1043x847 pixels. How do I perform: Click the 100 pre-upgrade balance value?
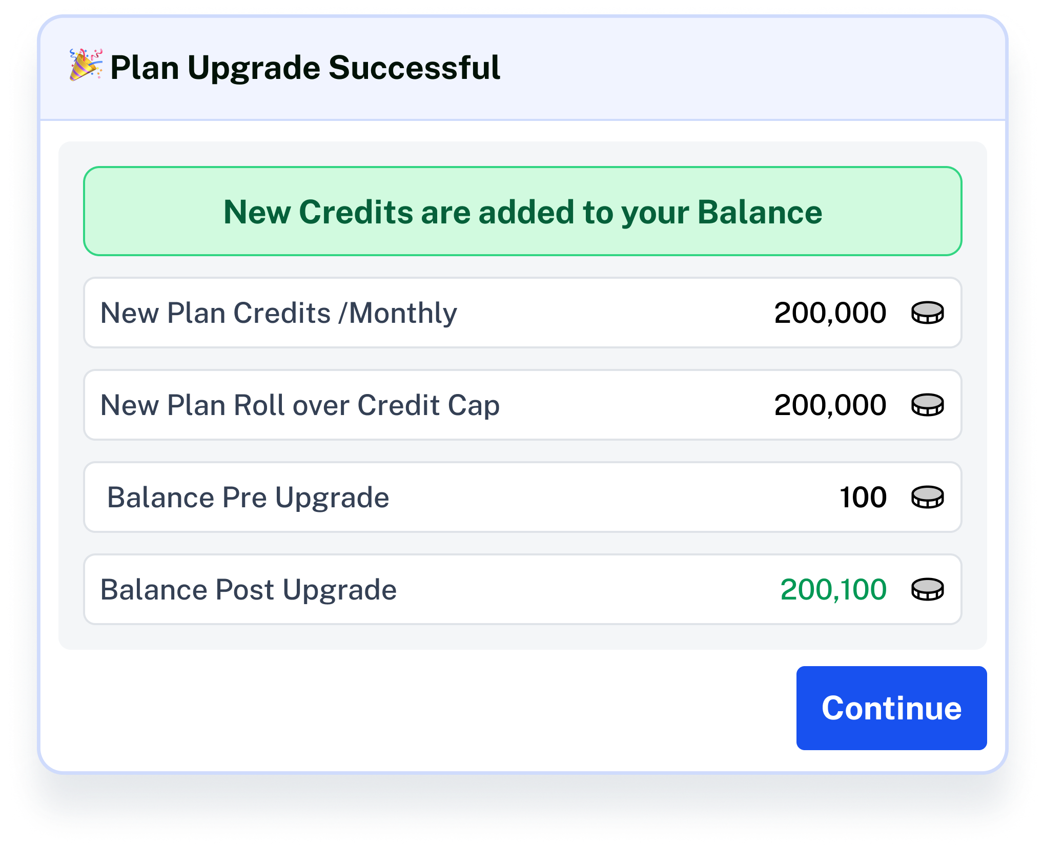(863, 498)
